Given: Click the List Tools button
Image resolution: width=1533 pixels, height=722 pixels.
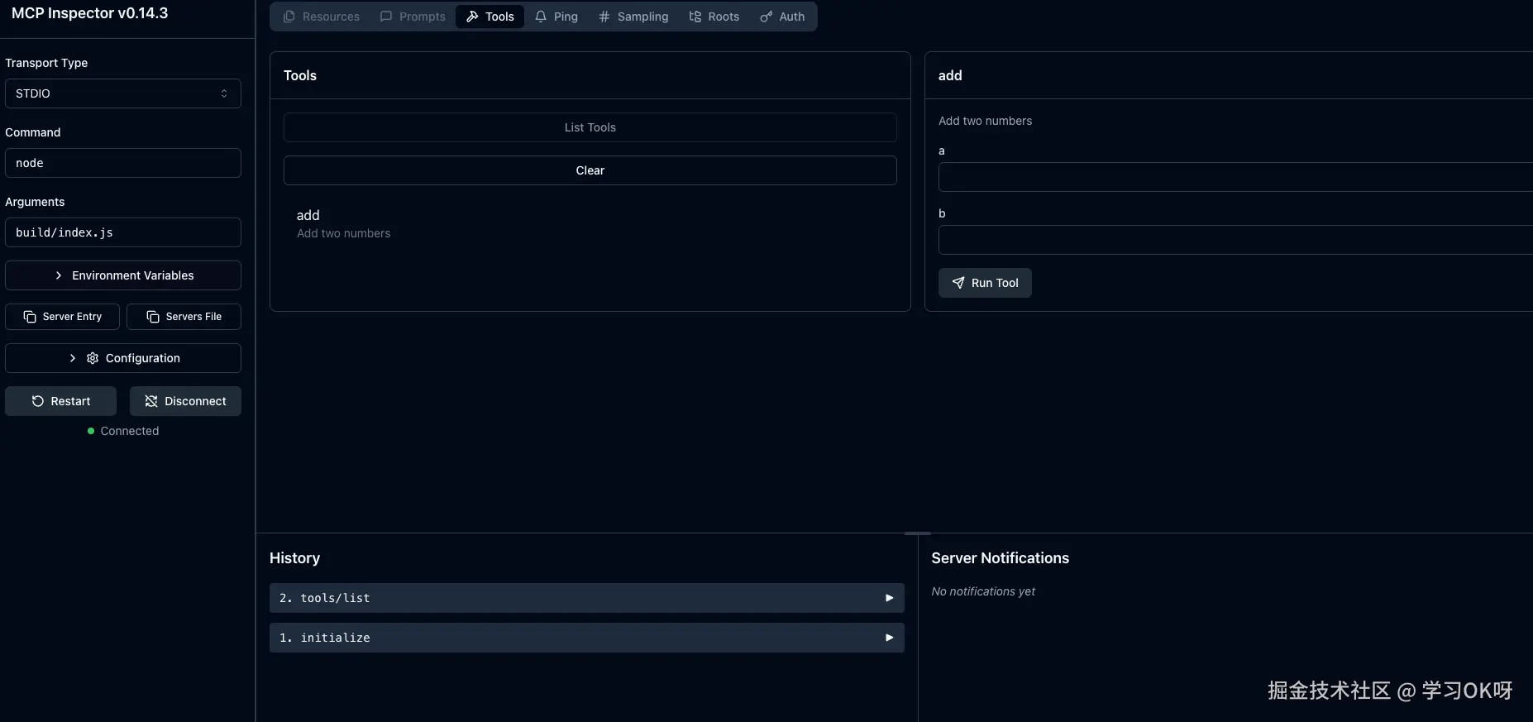Looking at the screenshot, I should [x=590, y=127].
